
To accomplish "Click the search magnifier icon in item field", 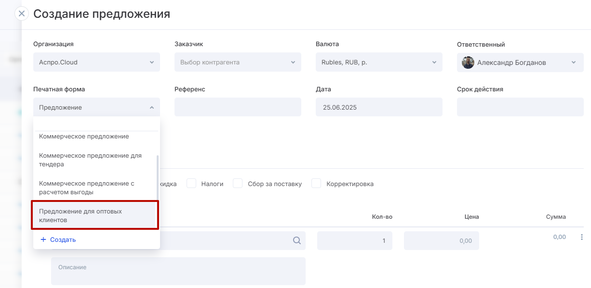I will coord(297,240).
